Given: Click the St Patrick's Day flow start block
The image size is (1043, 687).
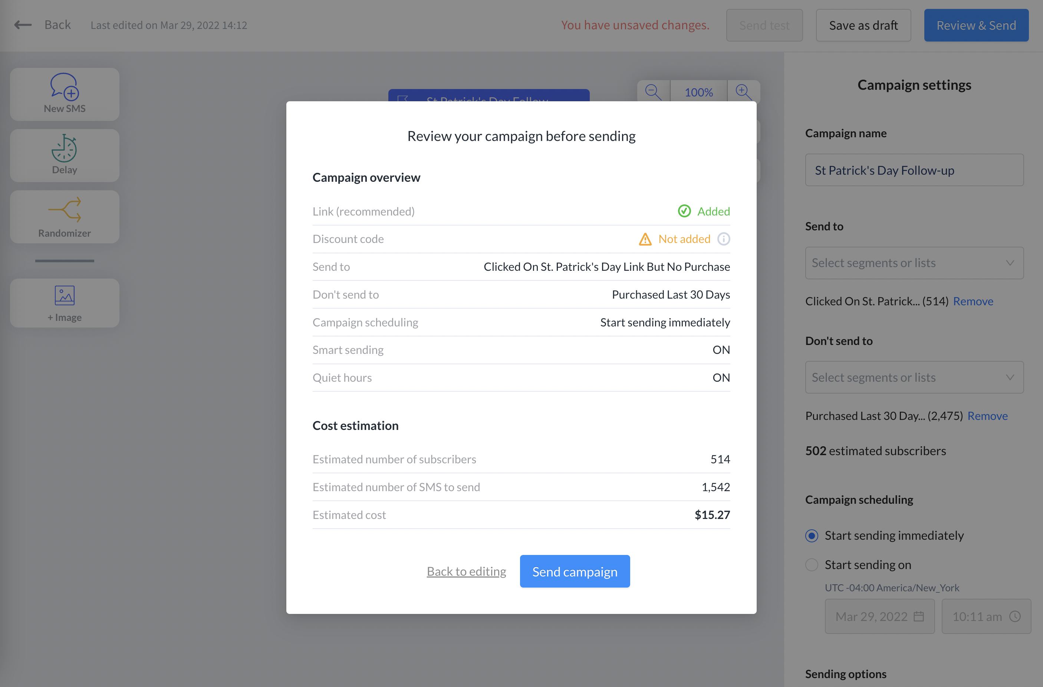Looking at the screenshot, I should click(488, 96).
